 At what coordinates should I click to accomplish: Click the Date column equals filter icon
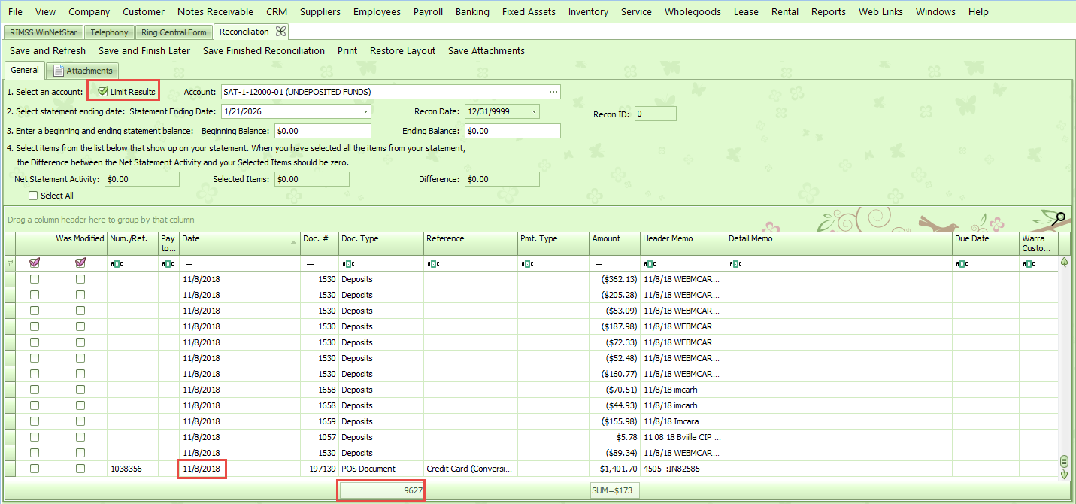tap(189, 263)
